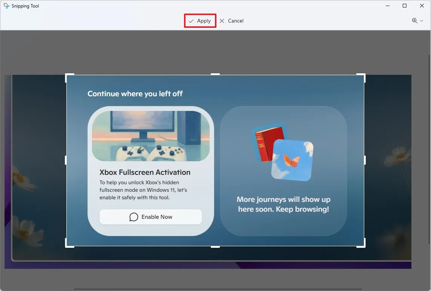Viewport: 431px width, 291px height.
Task: Close the Snipping Tool window
Action: pyautogui.click(x=422, y=6)
